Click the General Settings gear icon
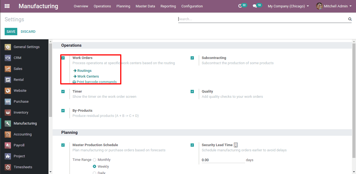The image size is (356, 174). coord(8,47)
